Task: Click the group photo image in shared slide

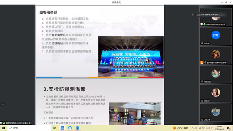Action: (x=131, y=57)
